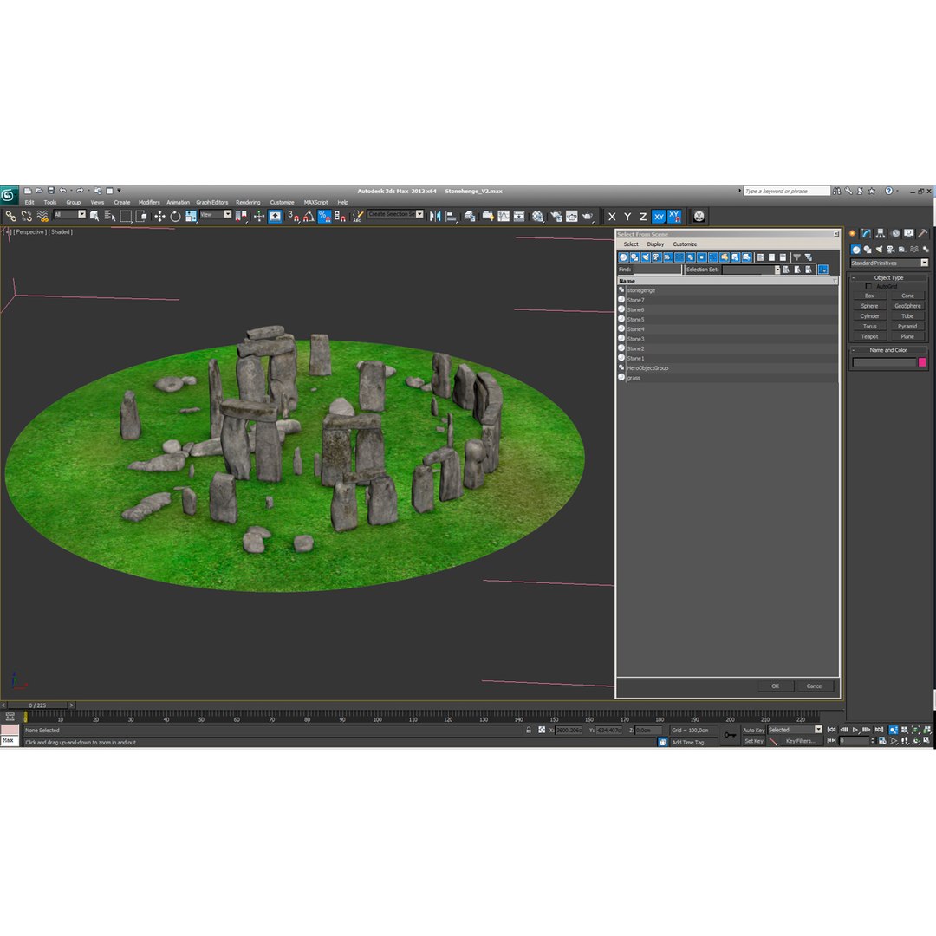
Task: Click the Save File icon in title bar
Action: pos(51,191)
